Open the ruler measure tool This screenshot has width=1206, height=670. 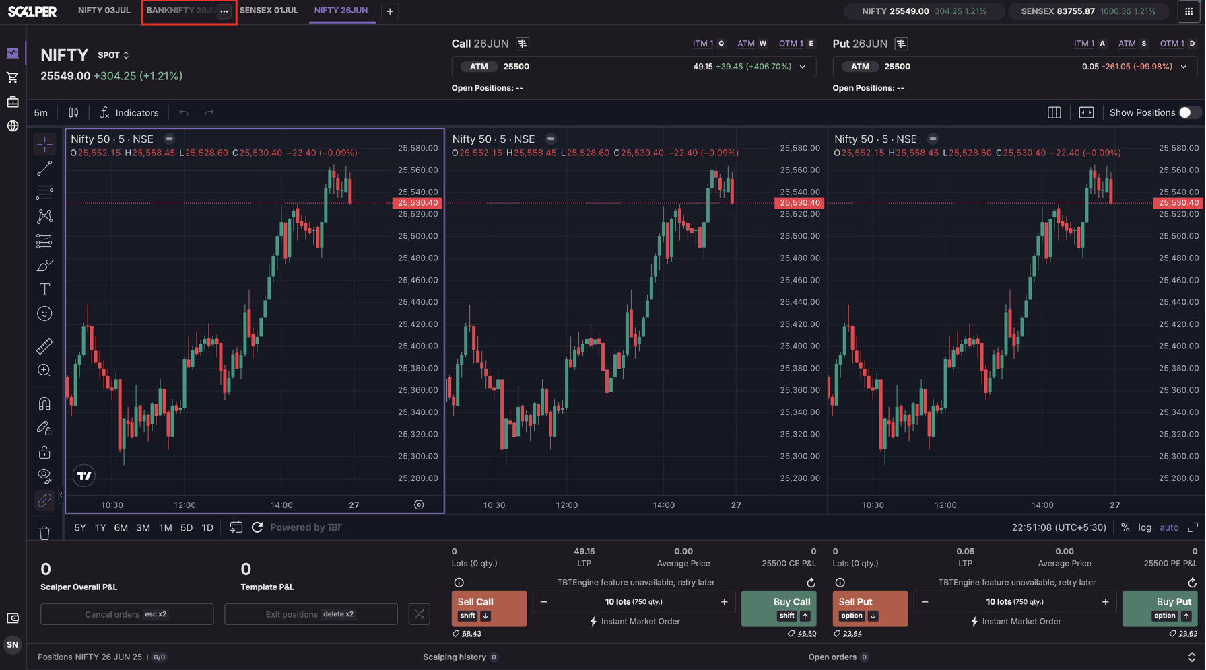pos(44,346)
